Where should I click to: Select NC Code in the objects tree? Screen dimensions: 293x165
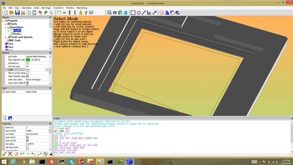pyautogui.click(x=15, y=40)
